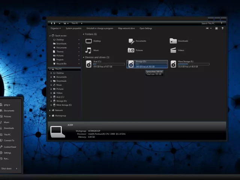Open the Videos clapperboard icon

pyautogui.click(x=173, y=50)
